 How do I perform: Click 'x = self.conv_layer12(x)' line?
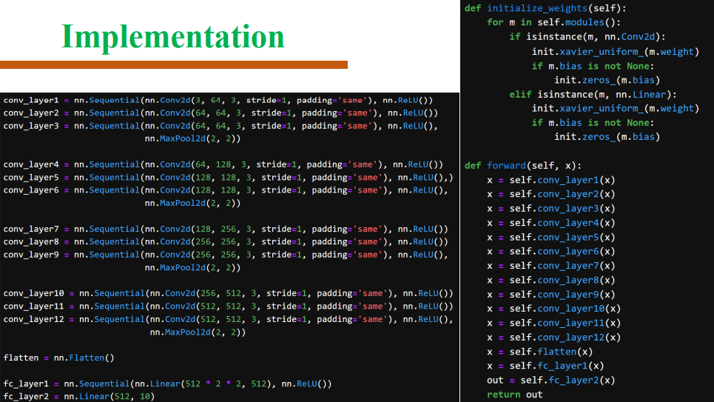click(x=553, y=338)
